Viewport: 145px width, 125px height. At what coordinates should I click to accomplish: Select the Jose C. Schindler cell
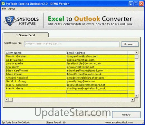tap(36, 85)
